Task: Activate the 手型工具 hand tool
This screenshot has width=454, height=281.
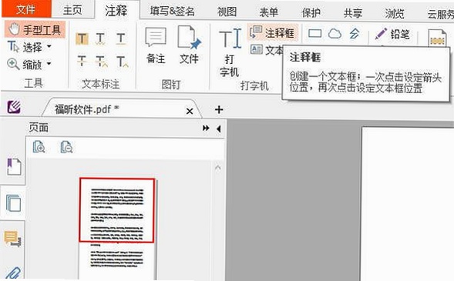Action: pyautogui.click(x=35, y=29)
